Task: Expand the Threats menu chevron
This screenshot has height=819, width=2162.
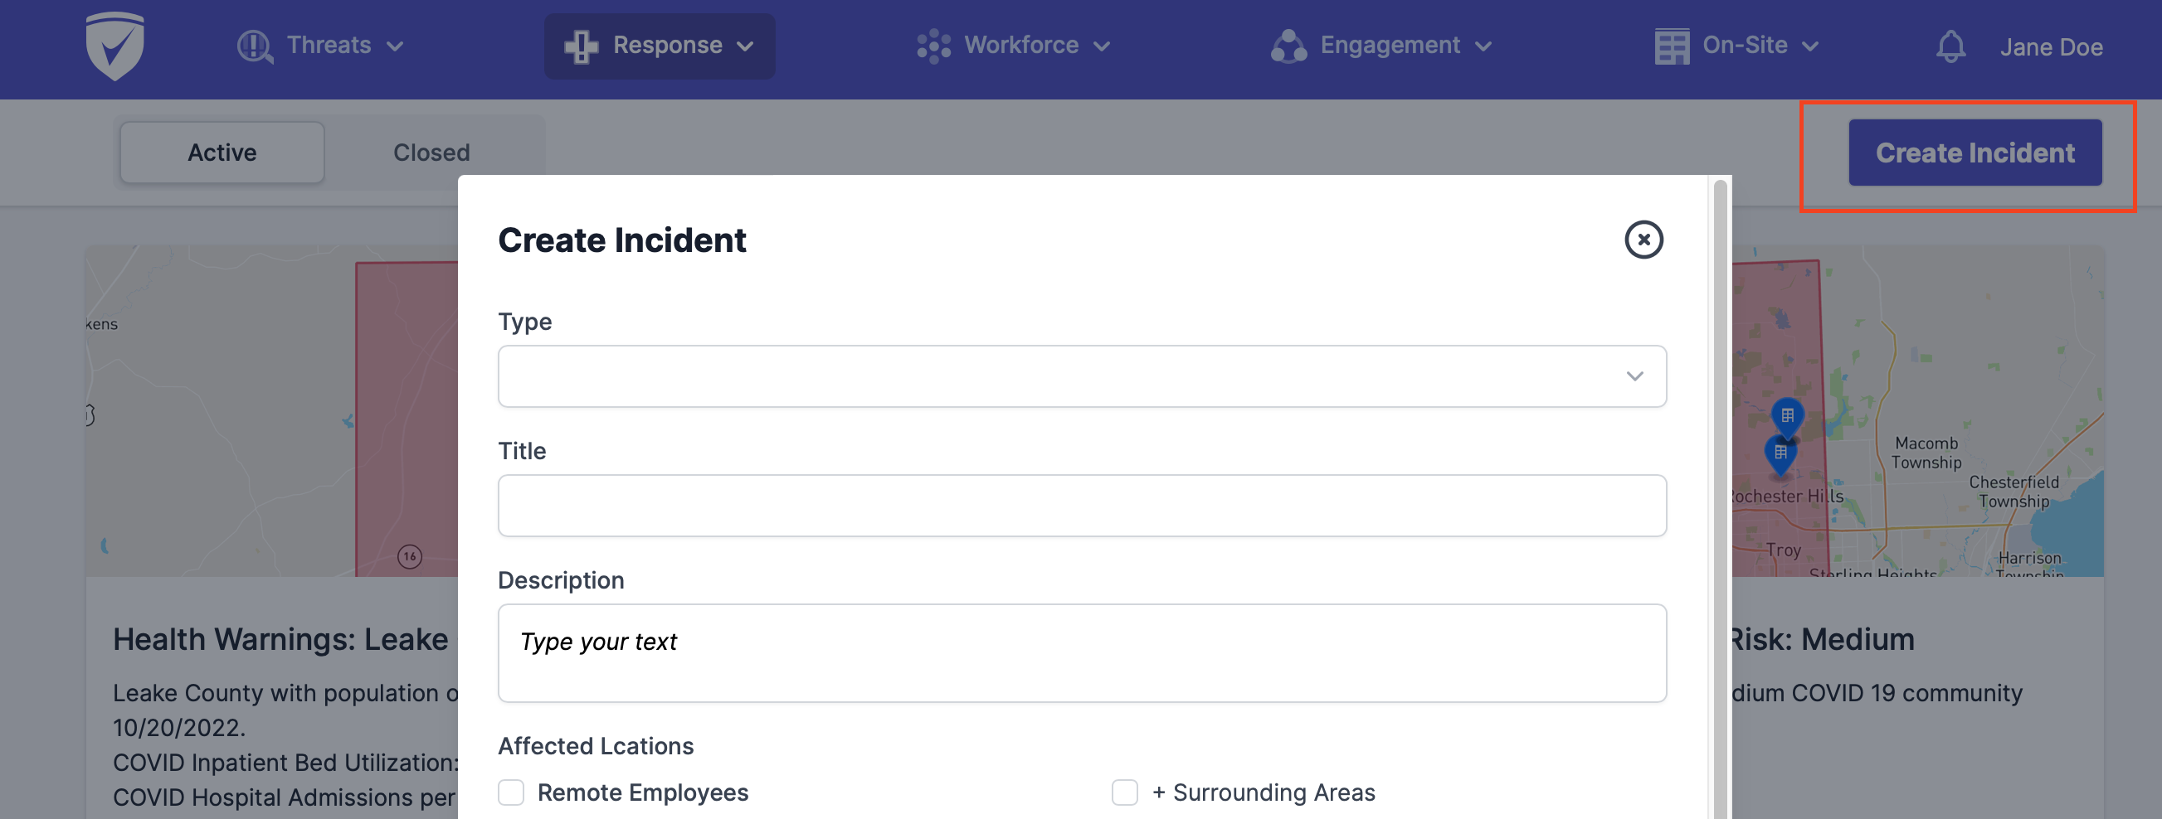Action: (x=395, y=46)
